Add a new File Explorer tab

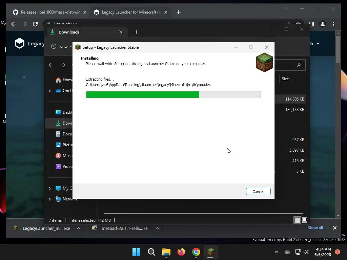point(136,32)
